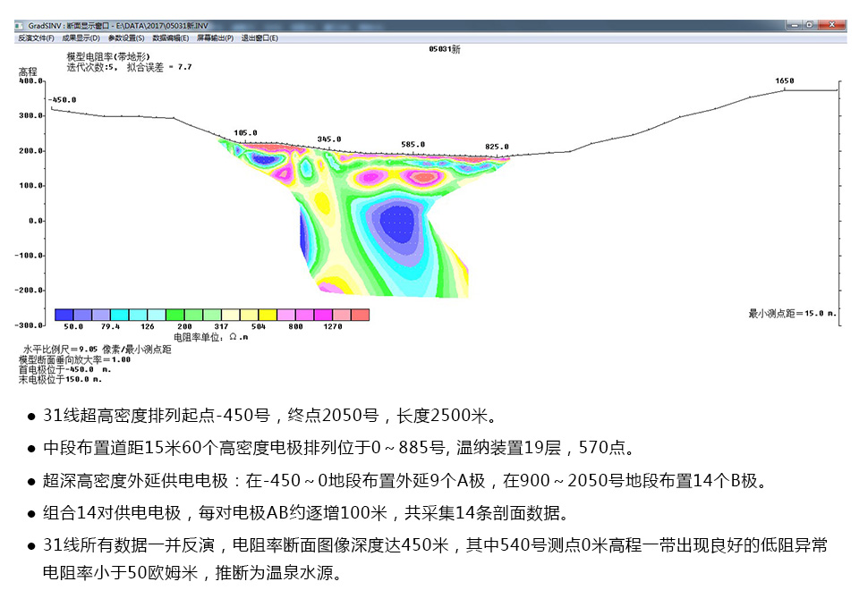This screenshot has height=607, width=859.
Task: Open the 屏幕输出(P) menu
Action: coord(216,38)
